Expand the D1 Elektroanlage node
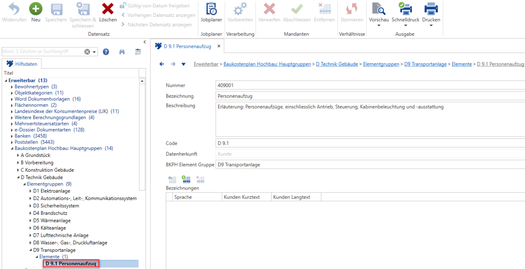Viewport: 525px width, 269px height. pos(31,191)
